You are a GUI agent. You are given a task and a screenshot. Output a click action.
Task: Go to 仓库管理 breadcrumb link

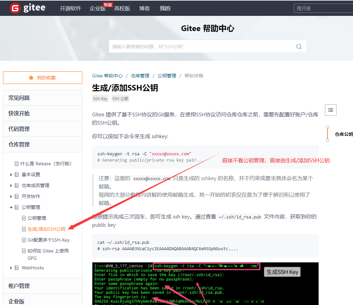[140, 76]
